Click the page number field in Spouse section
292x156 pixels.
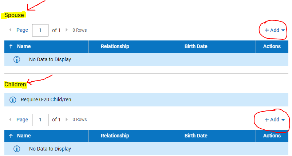coord(40,30)
